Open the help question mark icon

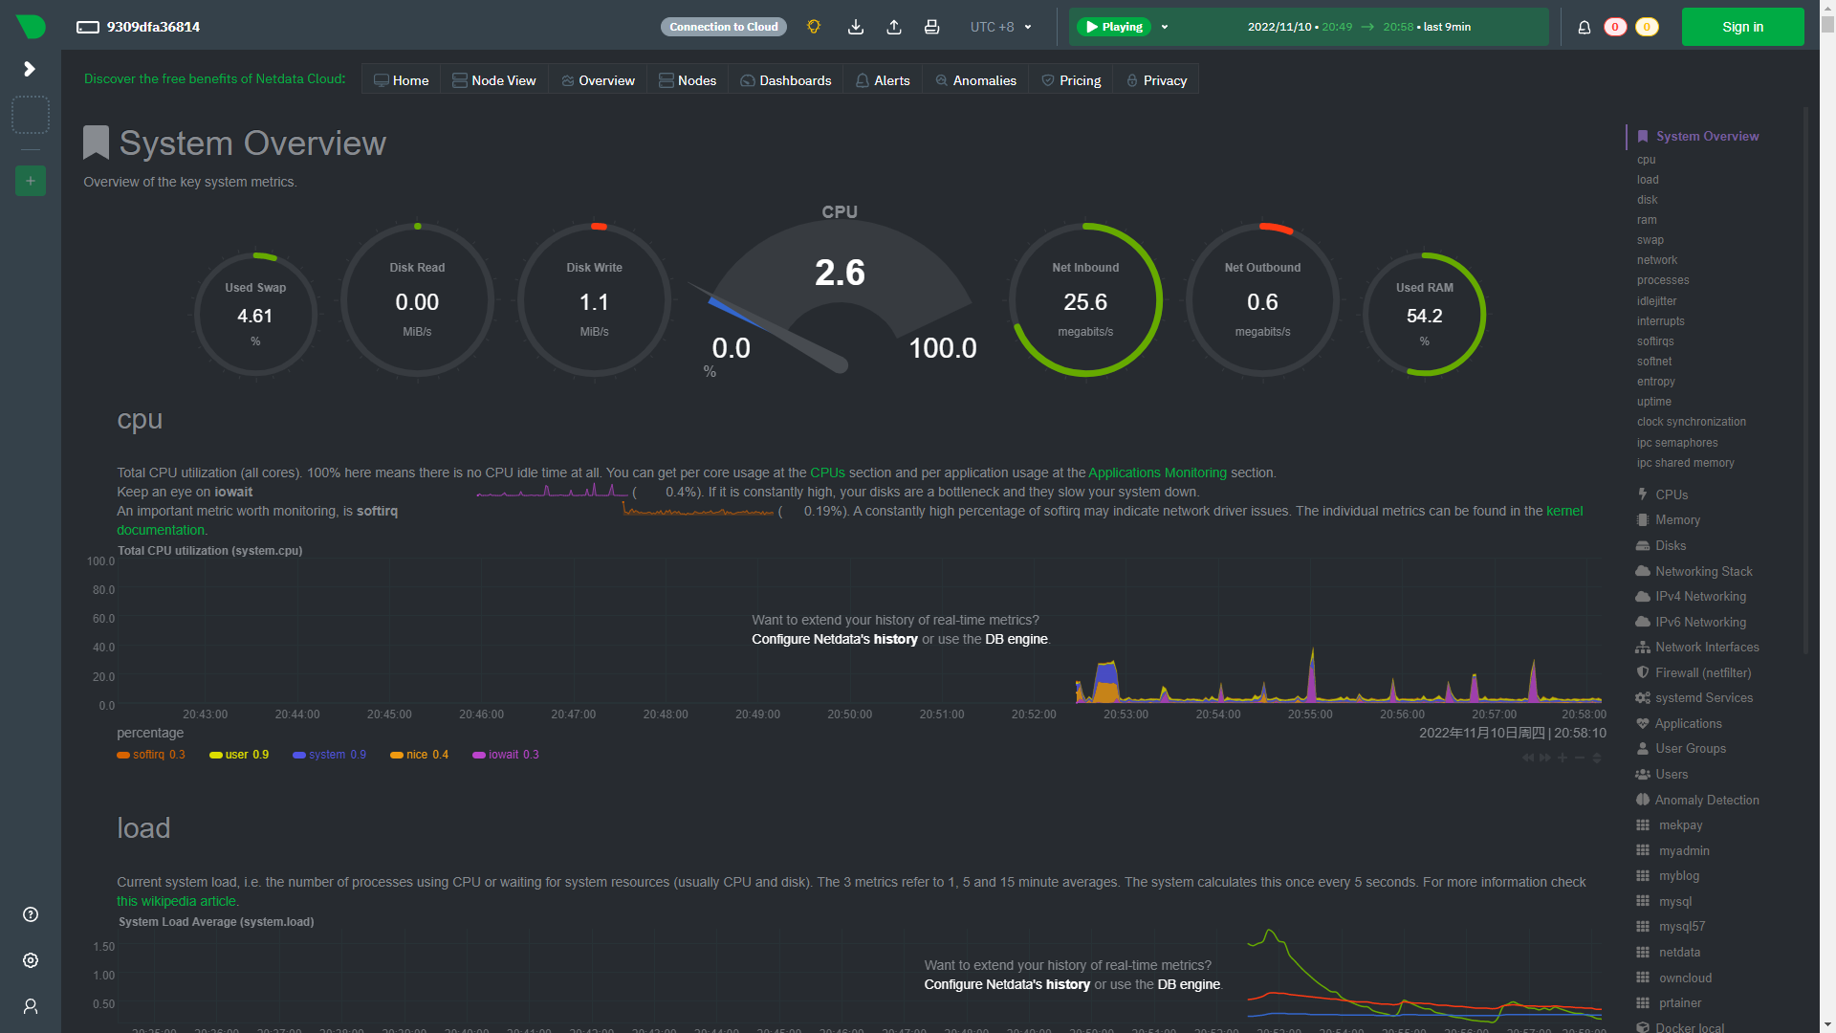point(31,914)
